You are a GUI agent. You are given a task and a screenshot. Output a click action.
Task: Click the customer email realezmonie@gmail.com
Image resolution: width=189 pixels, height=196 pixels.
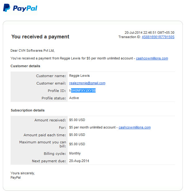click(87, 83)
